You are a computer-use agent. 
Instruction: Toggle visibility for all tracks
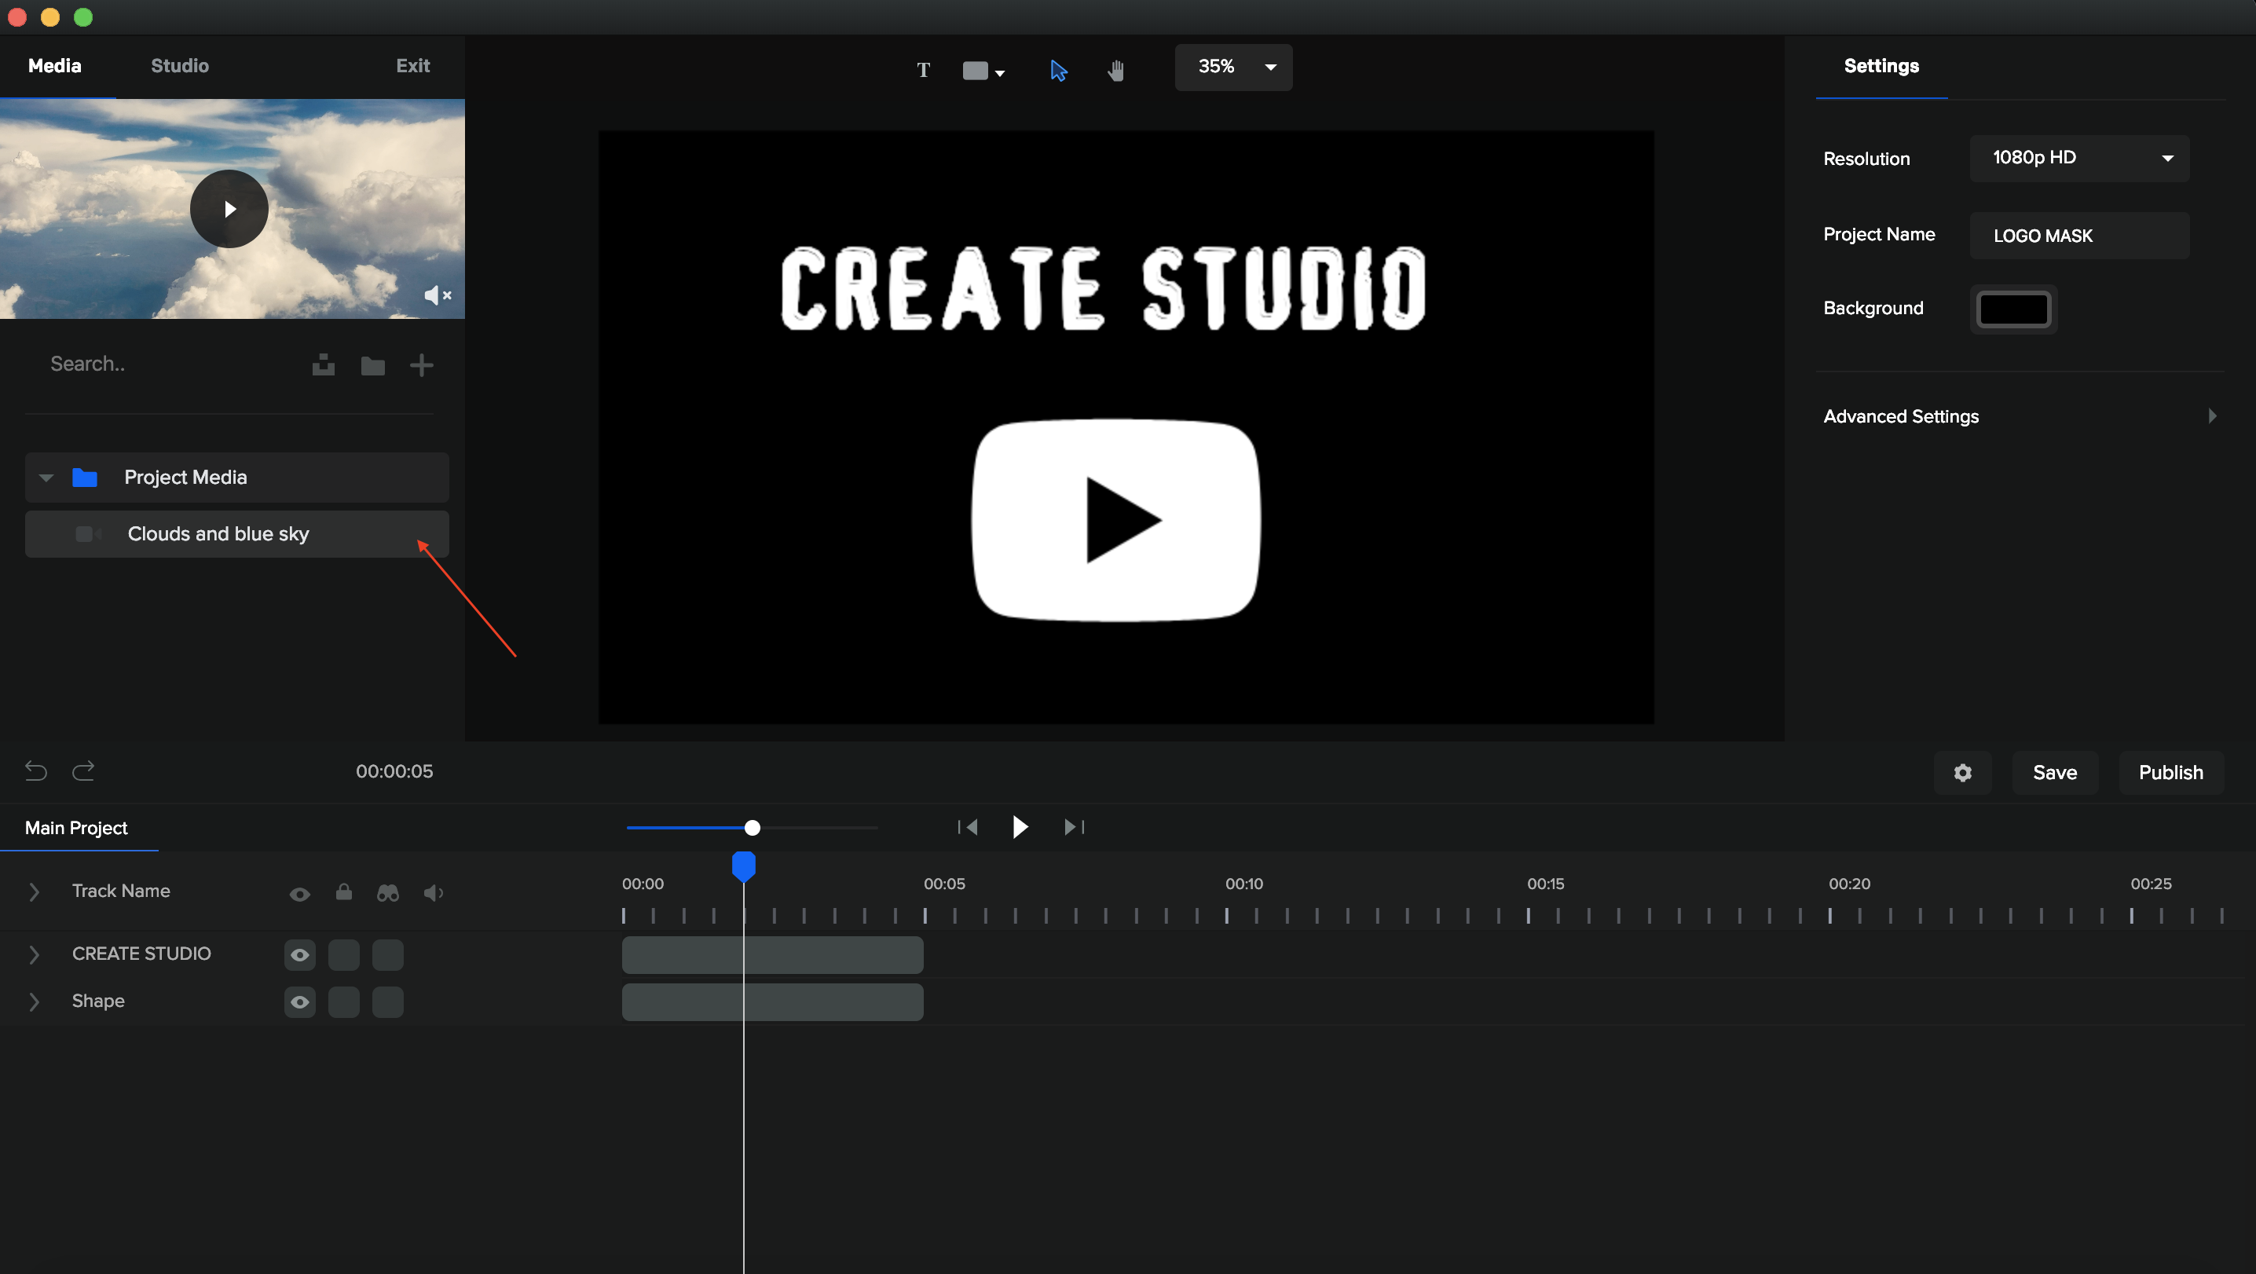click(299, 894)
